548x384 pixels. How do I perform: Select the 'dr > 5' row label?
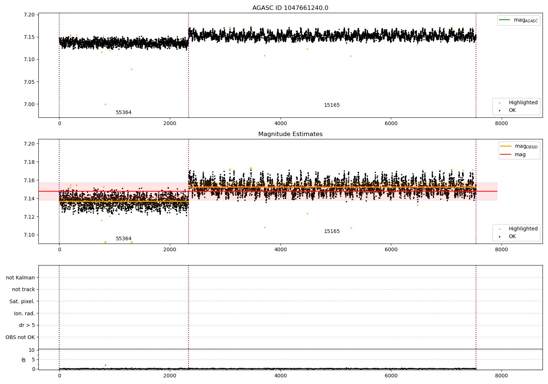27,325
